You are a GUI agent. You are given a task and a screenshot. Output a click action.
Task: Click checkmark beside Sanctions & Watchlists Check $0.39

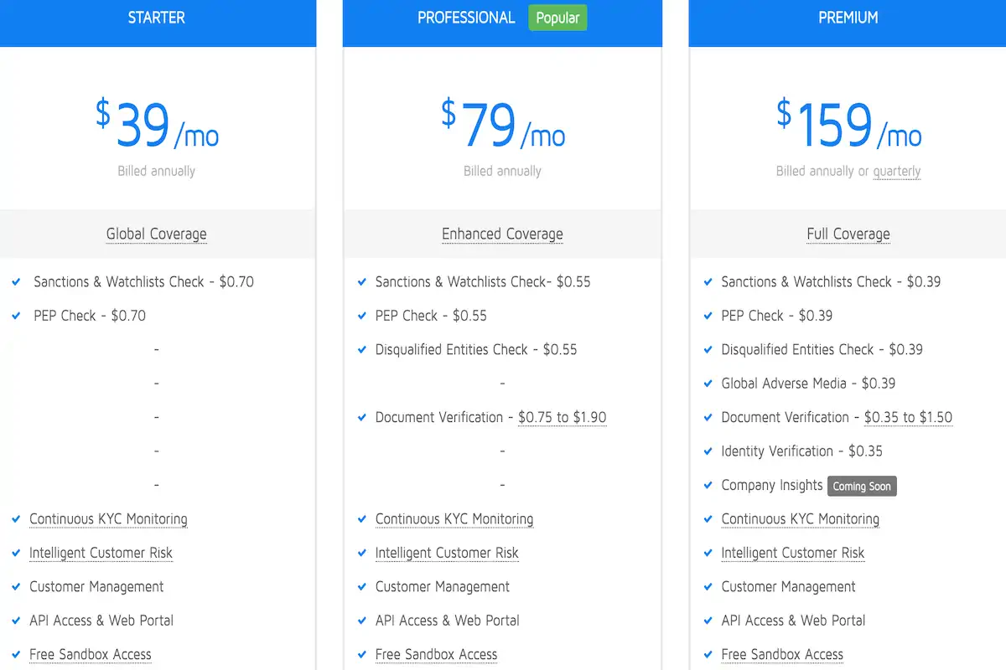[x=708, y=282]
